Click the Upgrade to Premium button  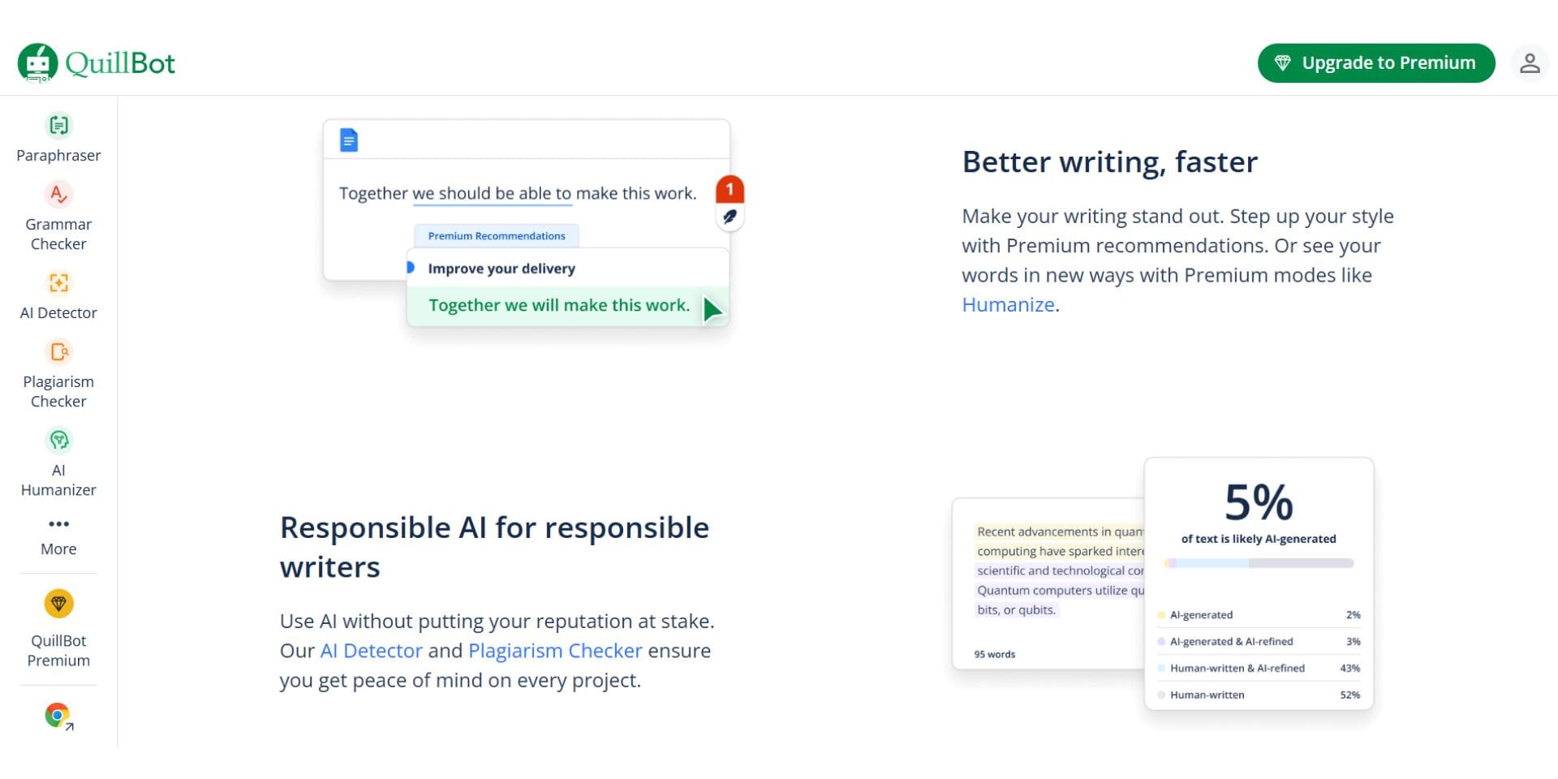click(x=1375, y=63)
